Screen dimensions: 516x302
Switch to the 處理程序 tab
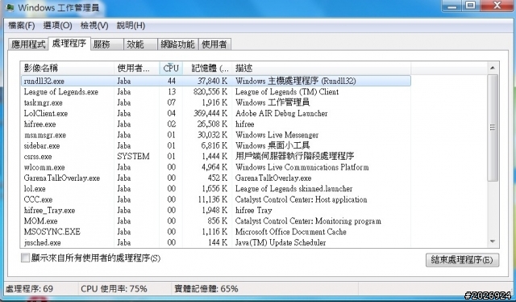69,43
